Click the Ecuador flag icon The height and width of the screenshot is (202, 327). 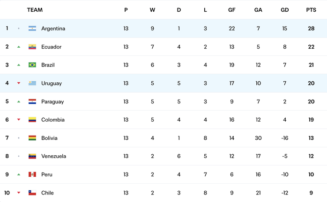click(32, 47)
